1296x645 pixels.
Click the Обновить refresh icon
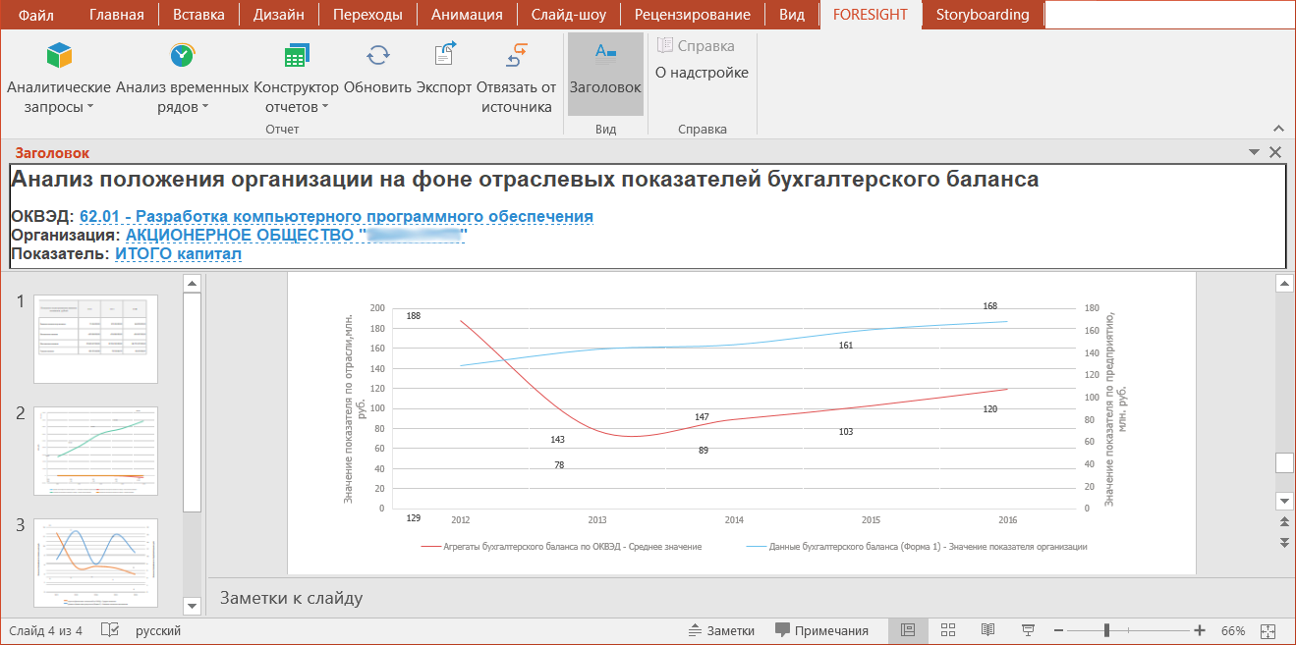[x=377, y=56]
